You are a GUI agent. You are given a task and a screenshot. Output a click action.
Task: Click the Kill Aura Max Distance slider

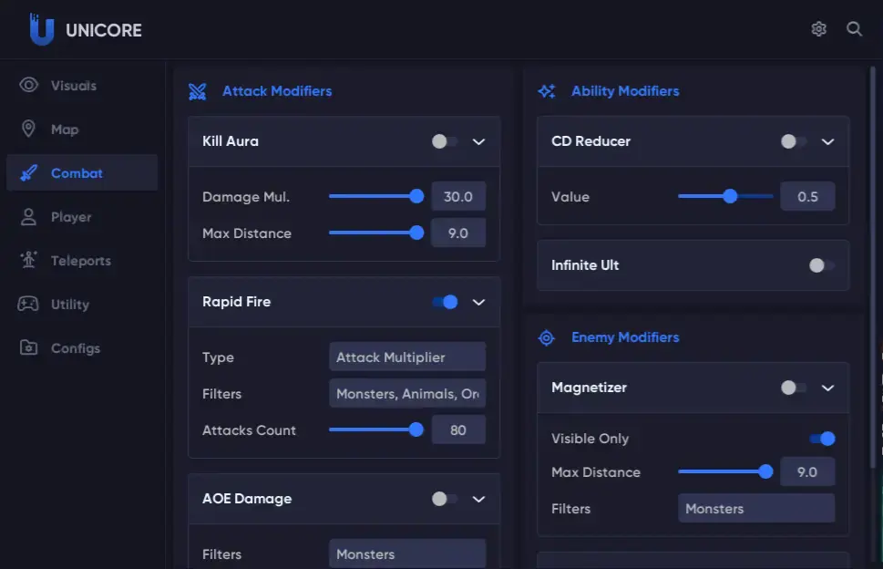376,233
